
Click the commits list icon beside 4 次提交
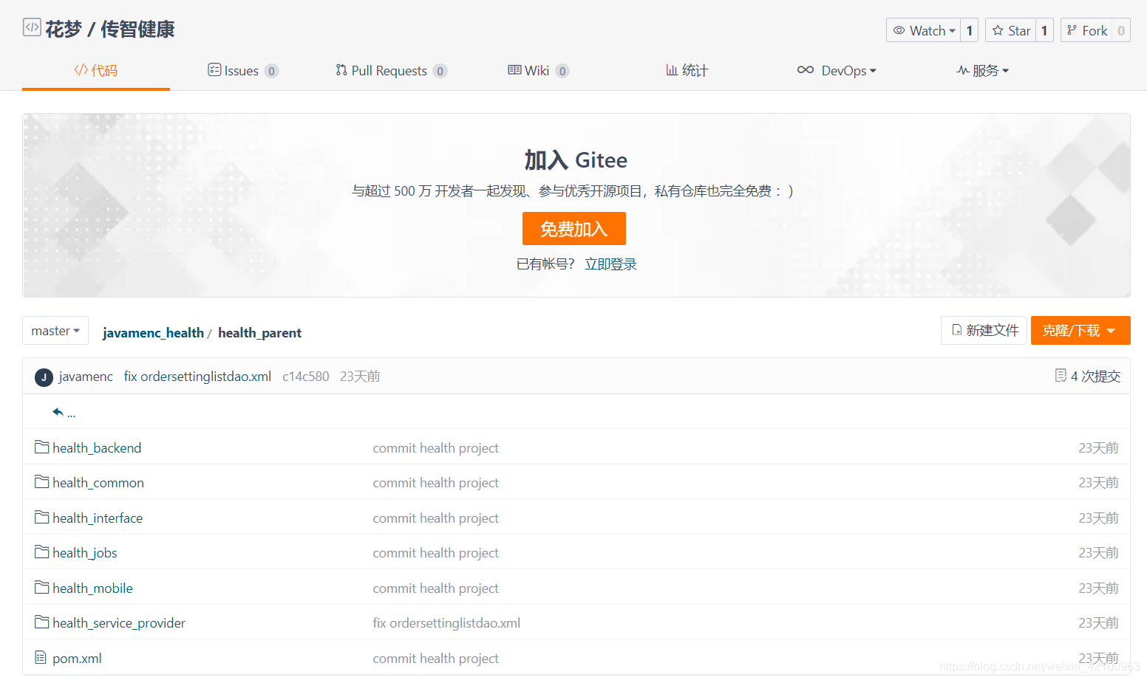(1061, 376)
